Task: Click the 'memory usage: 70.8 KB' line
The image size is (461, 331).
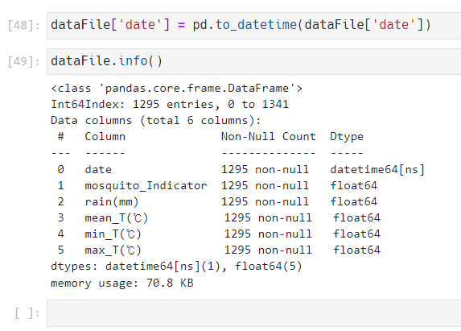Action: click(x=122, y=283)
